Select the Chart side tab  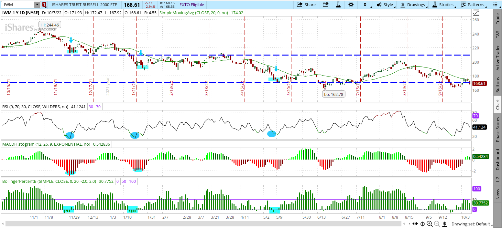(497, 105)
